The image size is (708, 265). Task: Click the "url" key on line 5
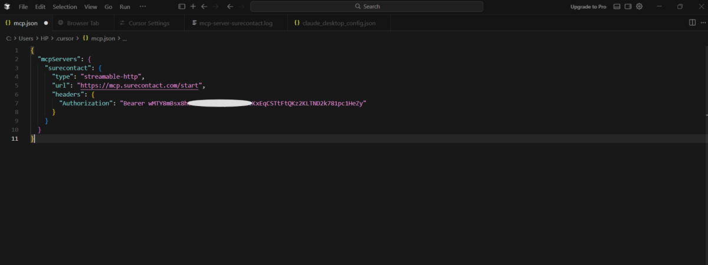(61, 85)
